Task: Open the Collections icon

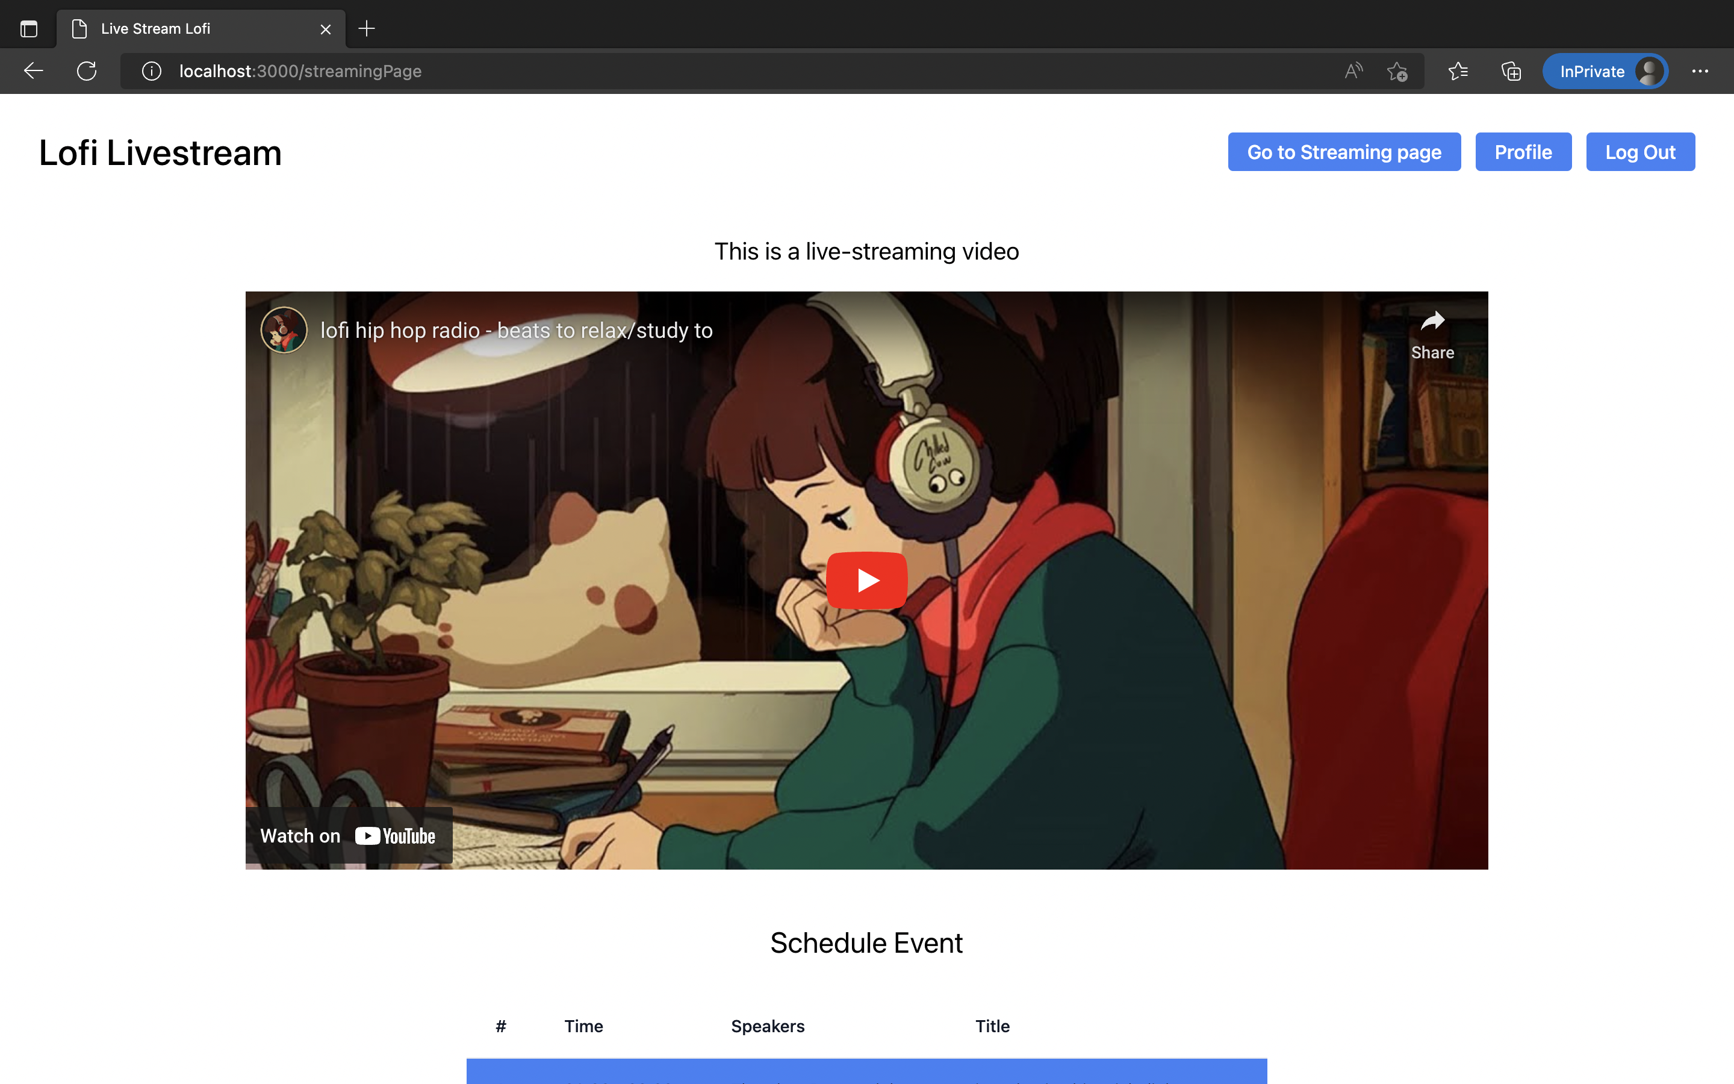Action: (x=1511, y=71)
